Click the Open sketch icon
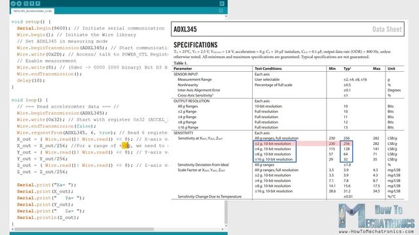This screenshot has width=419, height=235. pyautogui.click(x=32, y=3)
